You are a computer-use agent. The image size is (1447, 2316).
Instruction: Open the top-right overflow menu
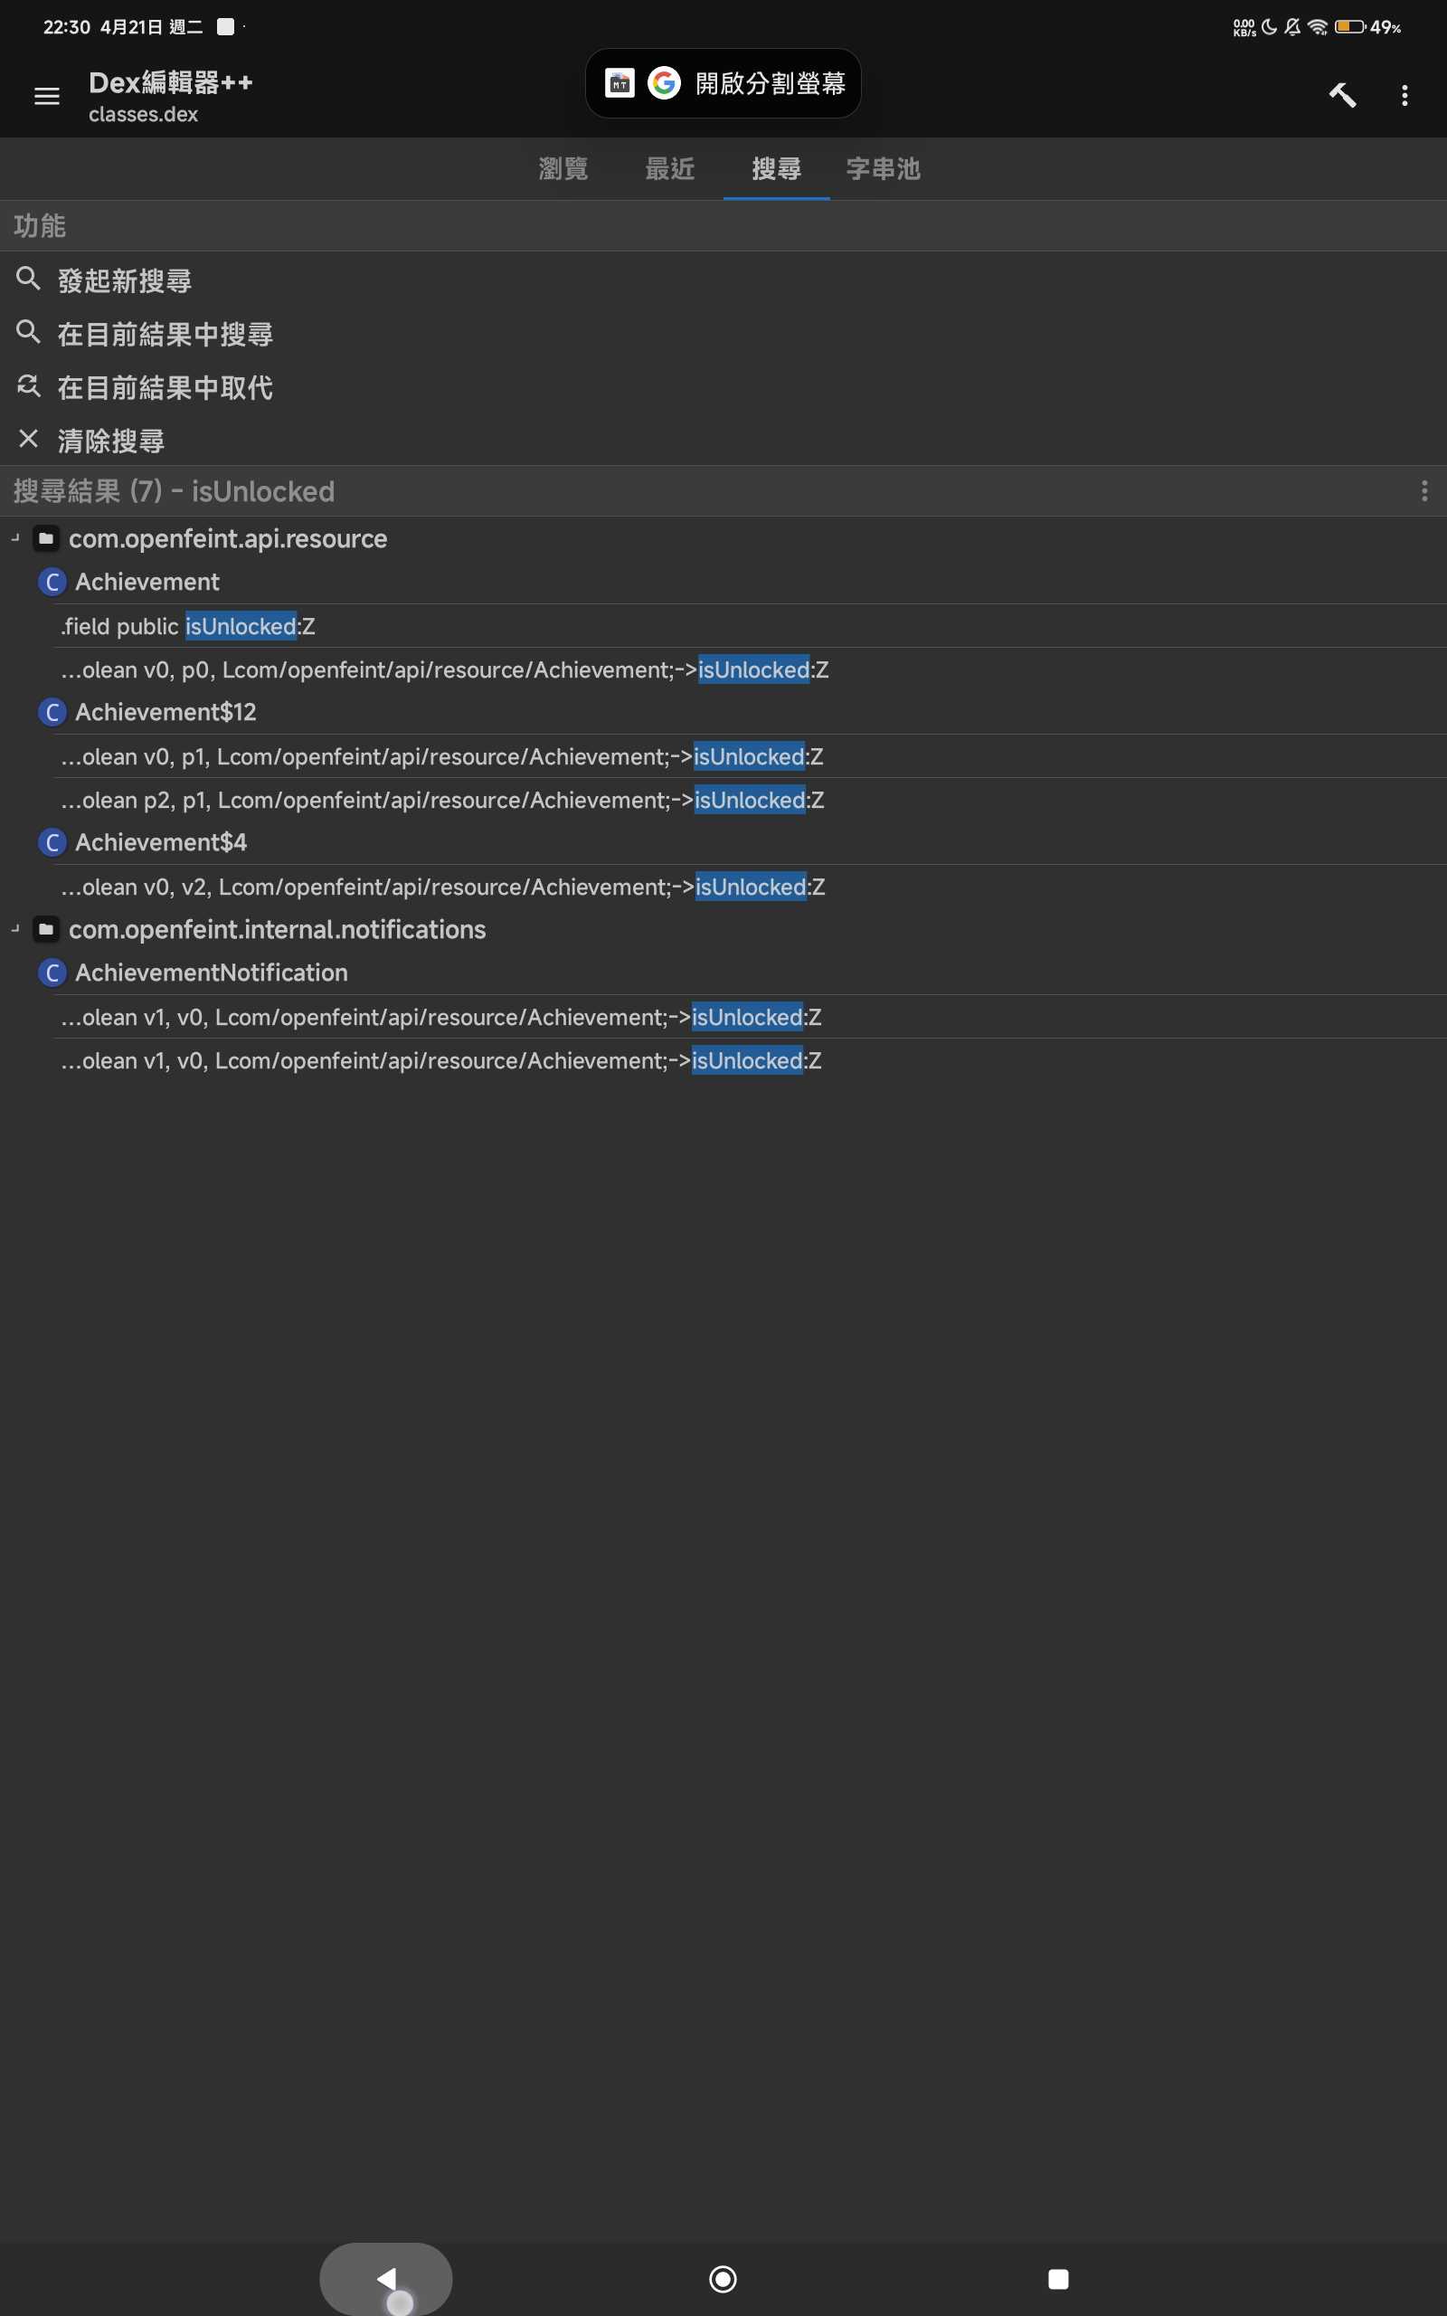click(x=1404, y=96)
